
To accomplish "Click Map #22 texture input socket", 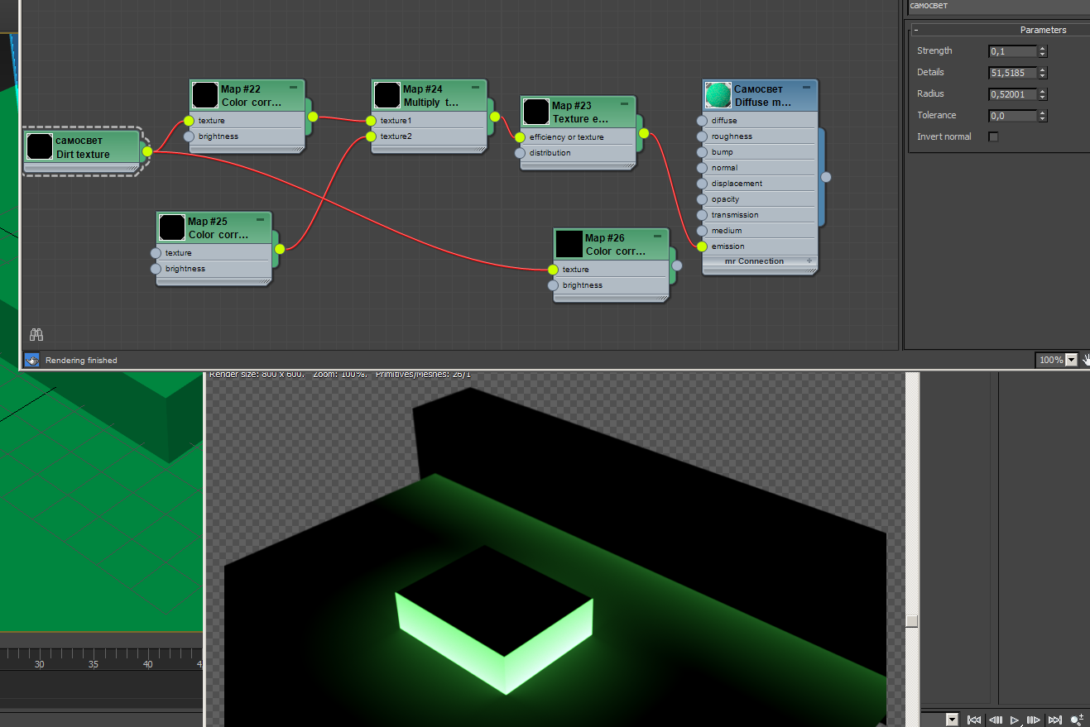I will tap(189, 121).
